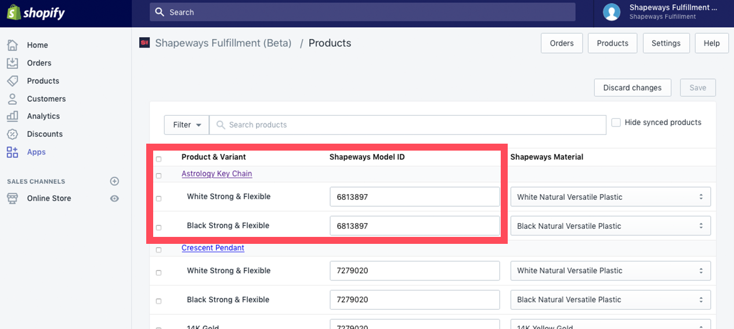Add a sales channel with plus icon

click(114, 181)
